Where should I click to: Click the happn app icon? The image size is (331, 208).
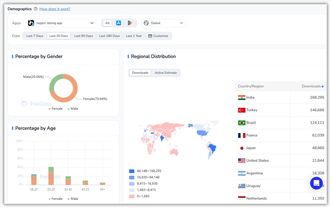click(x=31, y=23)
